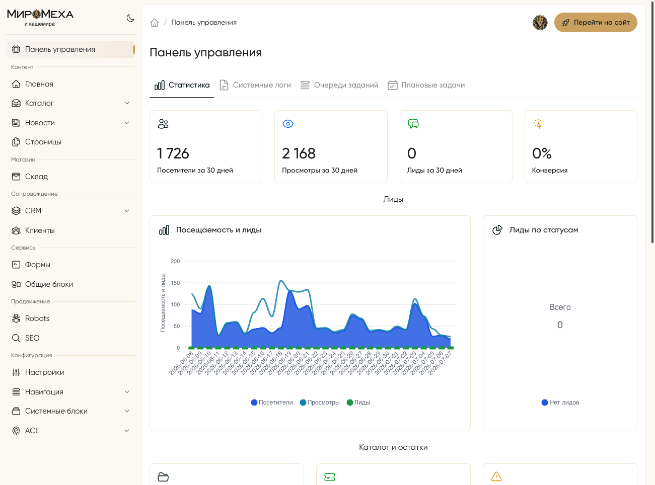
Task: Toggle the Просмотры series in chart legend
Action: point(320,402)
